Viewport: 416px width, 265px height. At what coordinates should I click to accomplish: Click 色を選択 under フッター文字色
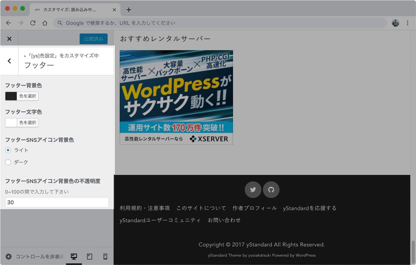coord(28,123)
